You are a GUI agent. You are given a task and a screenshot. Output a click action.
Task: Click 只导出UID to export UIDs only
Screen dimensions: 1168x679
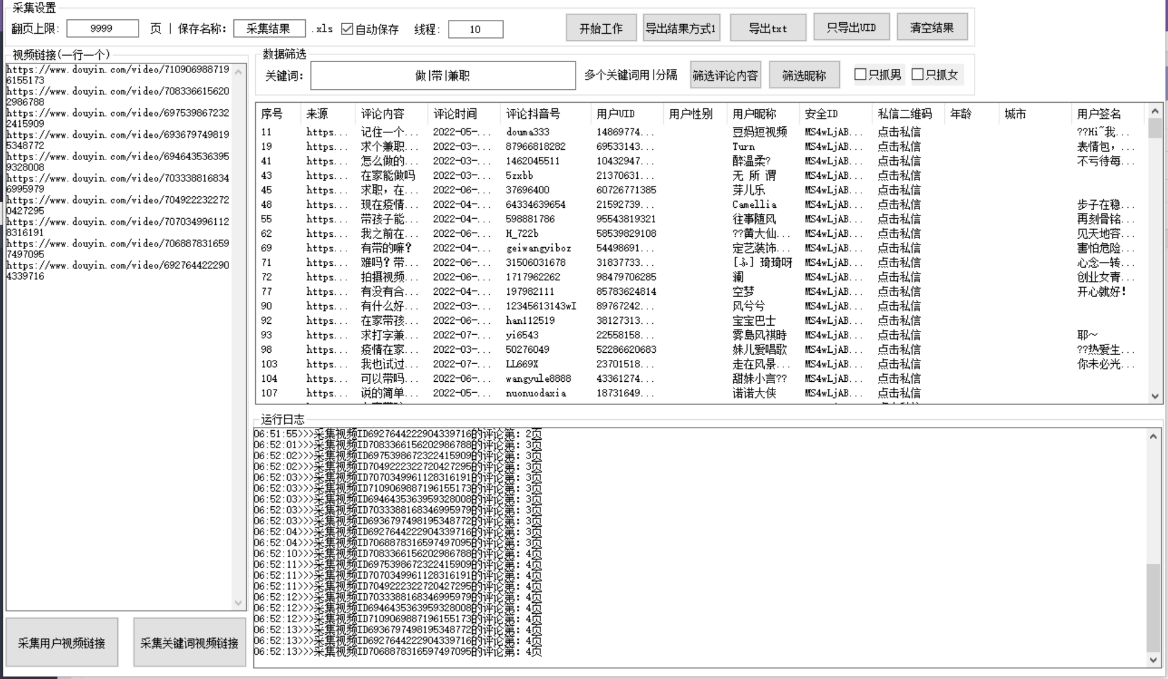(851, 27)
